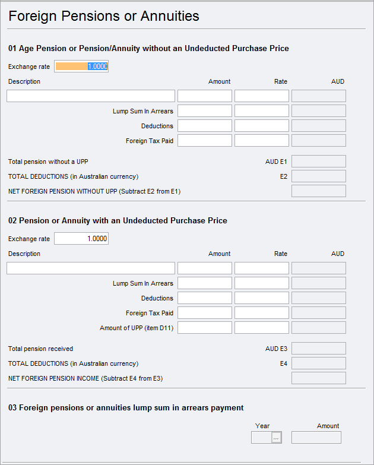Image resolution: width=374 pixels, height=465 pixels.
Task: Click the section 02 Description text box
Action: [x=91, y=268]
